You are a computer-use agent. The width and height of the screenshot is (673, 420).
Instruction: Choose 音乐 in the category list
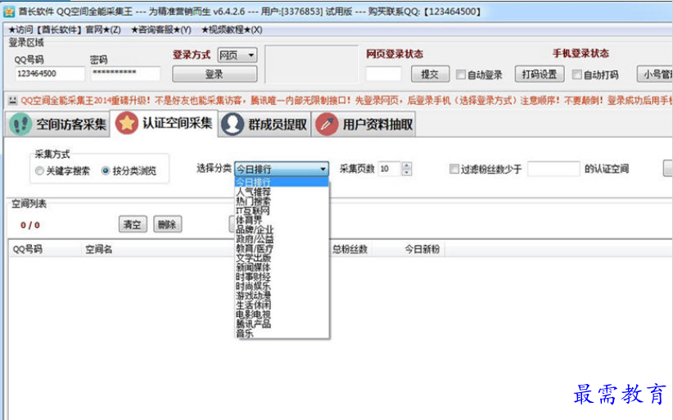pos(282,333)
